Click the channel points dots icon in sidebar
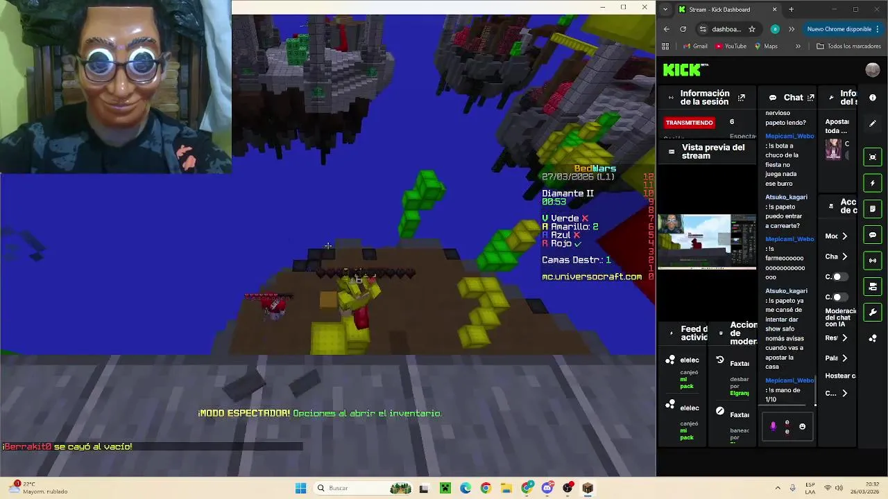 click(873, 338)
